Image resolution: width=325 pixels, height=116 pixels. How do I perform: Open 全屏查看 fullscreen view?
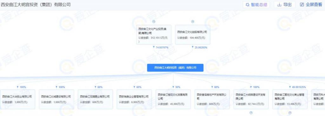pyautogui.click(x=311, y=5)
